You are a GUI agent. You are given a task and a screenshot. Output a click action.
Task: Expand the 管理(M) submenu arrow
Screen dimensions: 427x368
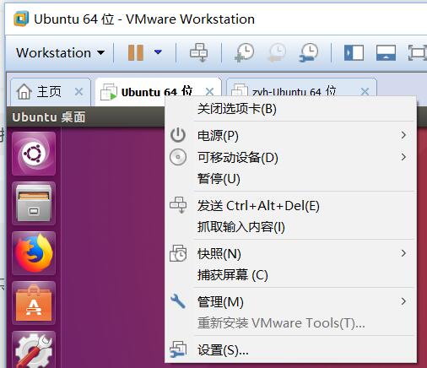pos(403,301)
